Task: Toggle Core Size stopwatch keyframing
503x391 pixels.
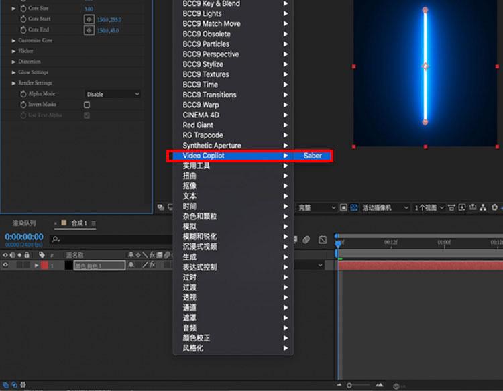Action: pos(23,9)
